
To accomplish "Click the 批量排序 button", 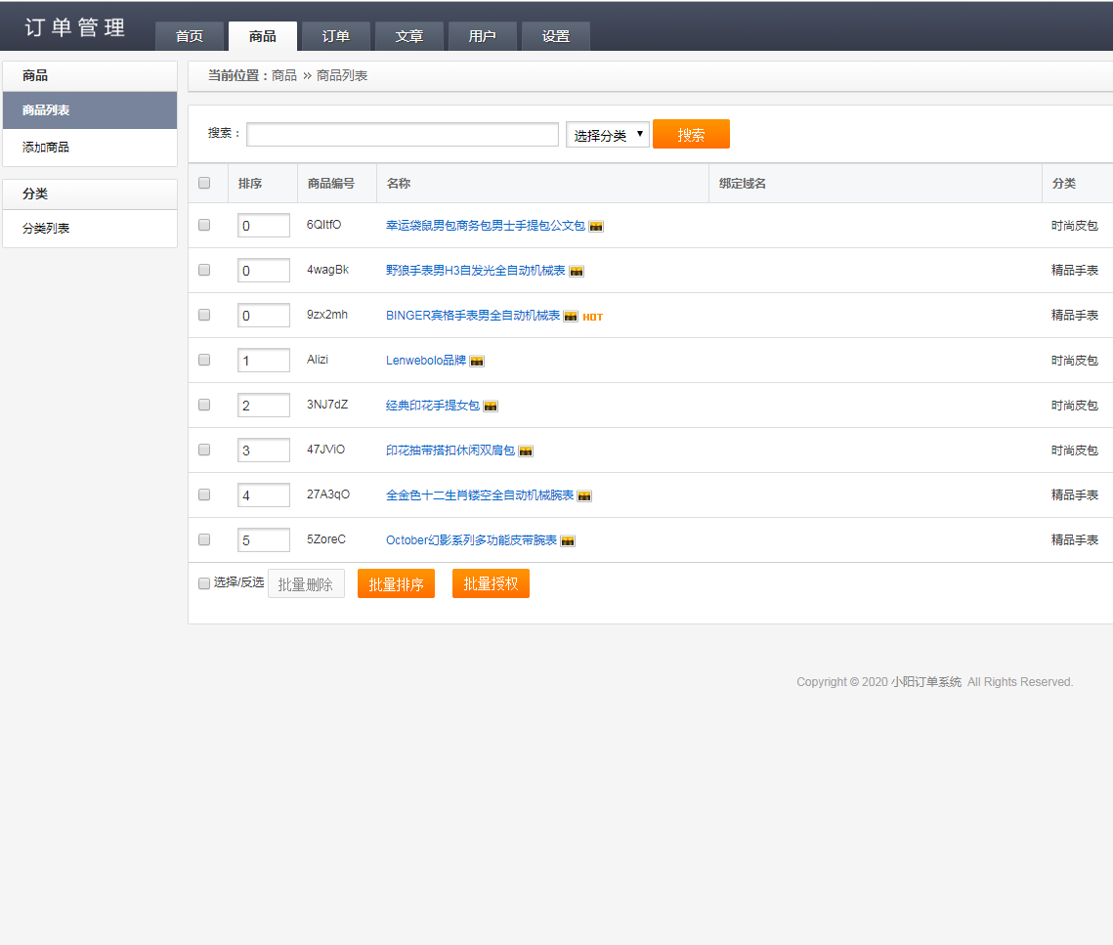I will click(396, 584).
